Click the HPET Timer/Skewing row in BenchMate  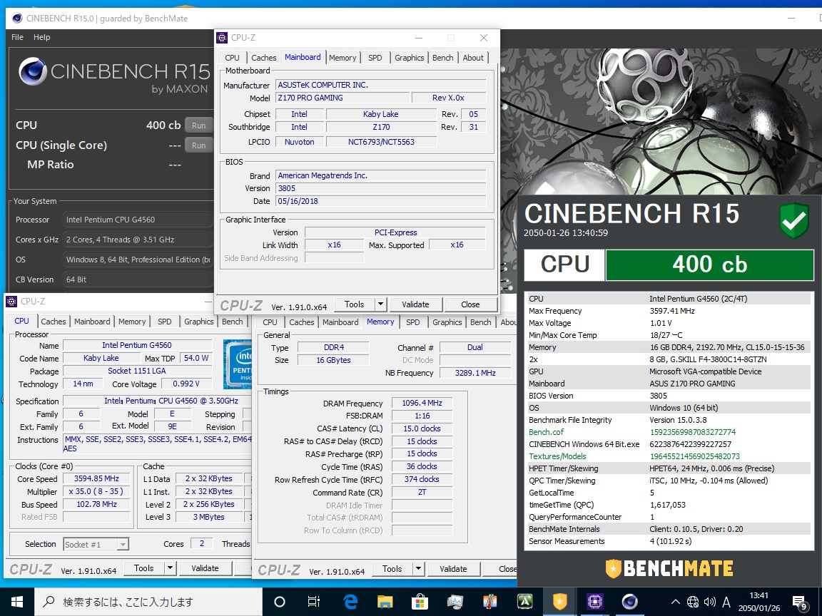tap(669, 468)
